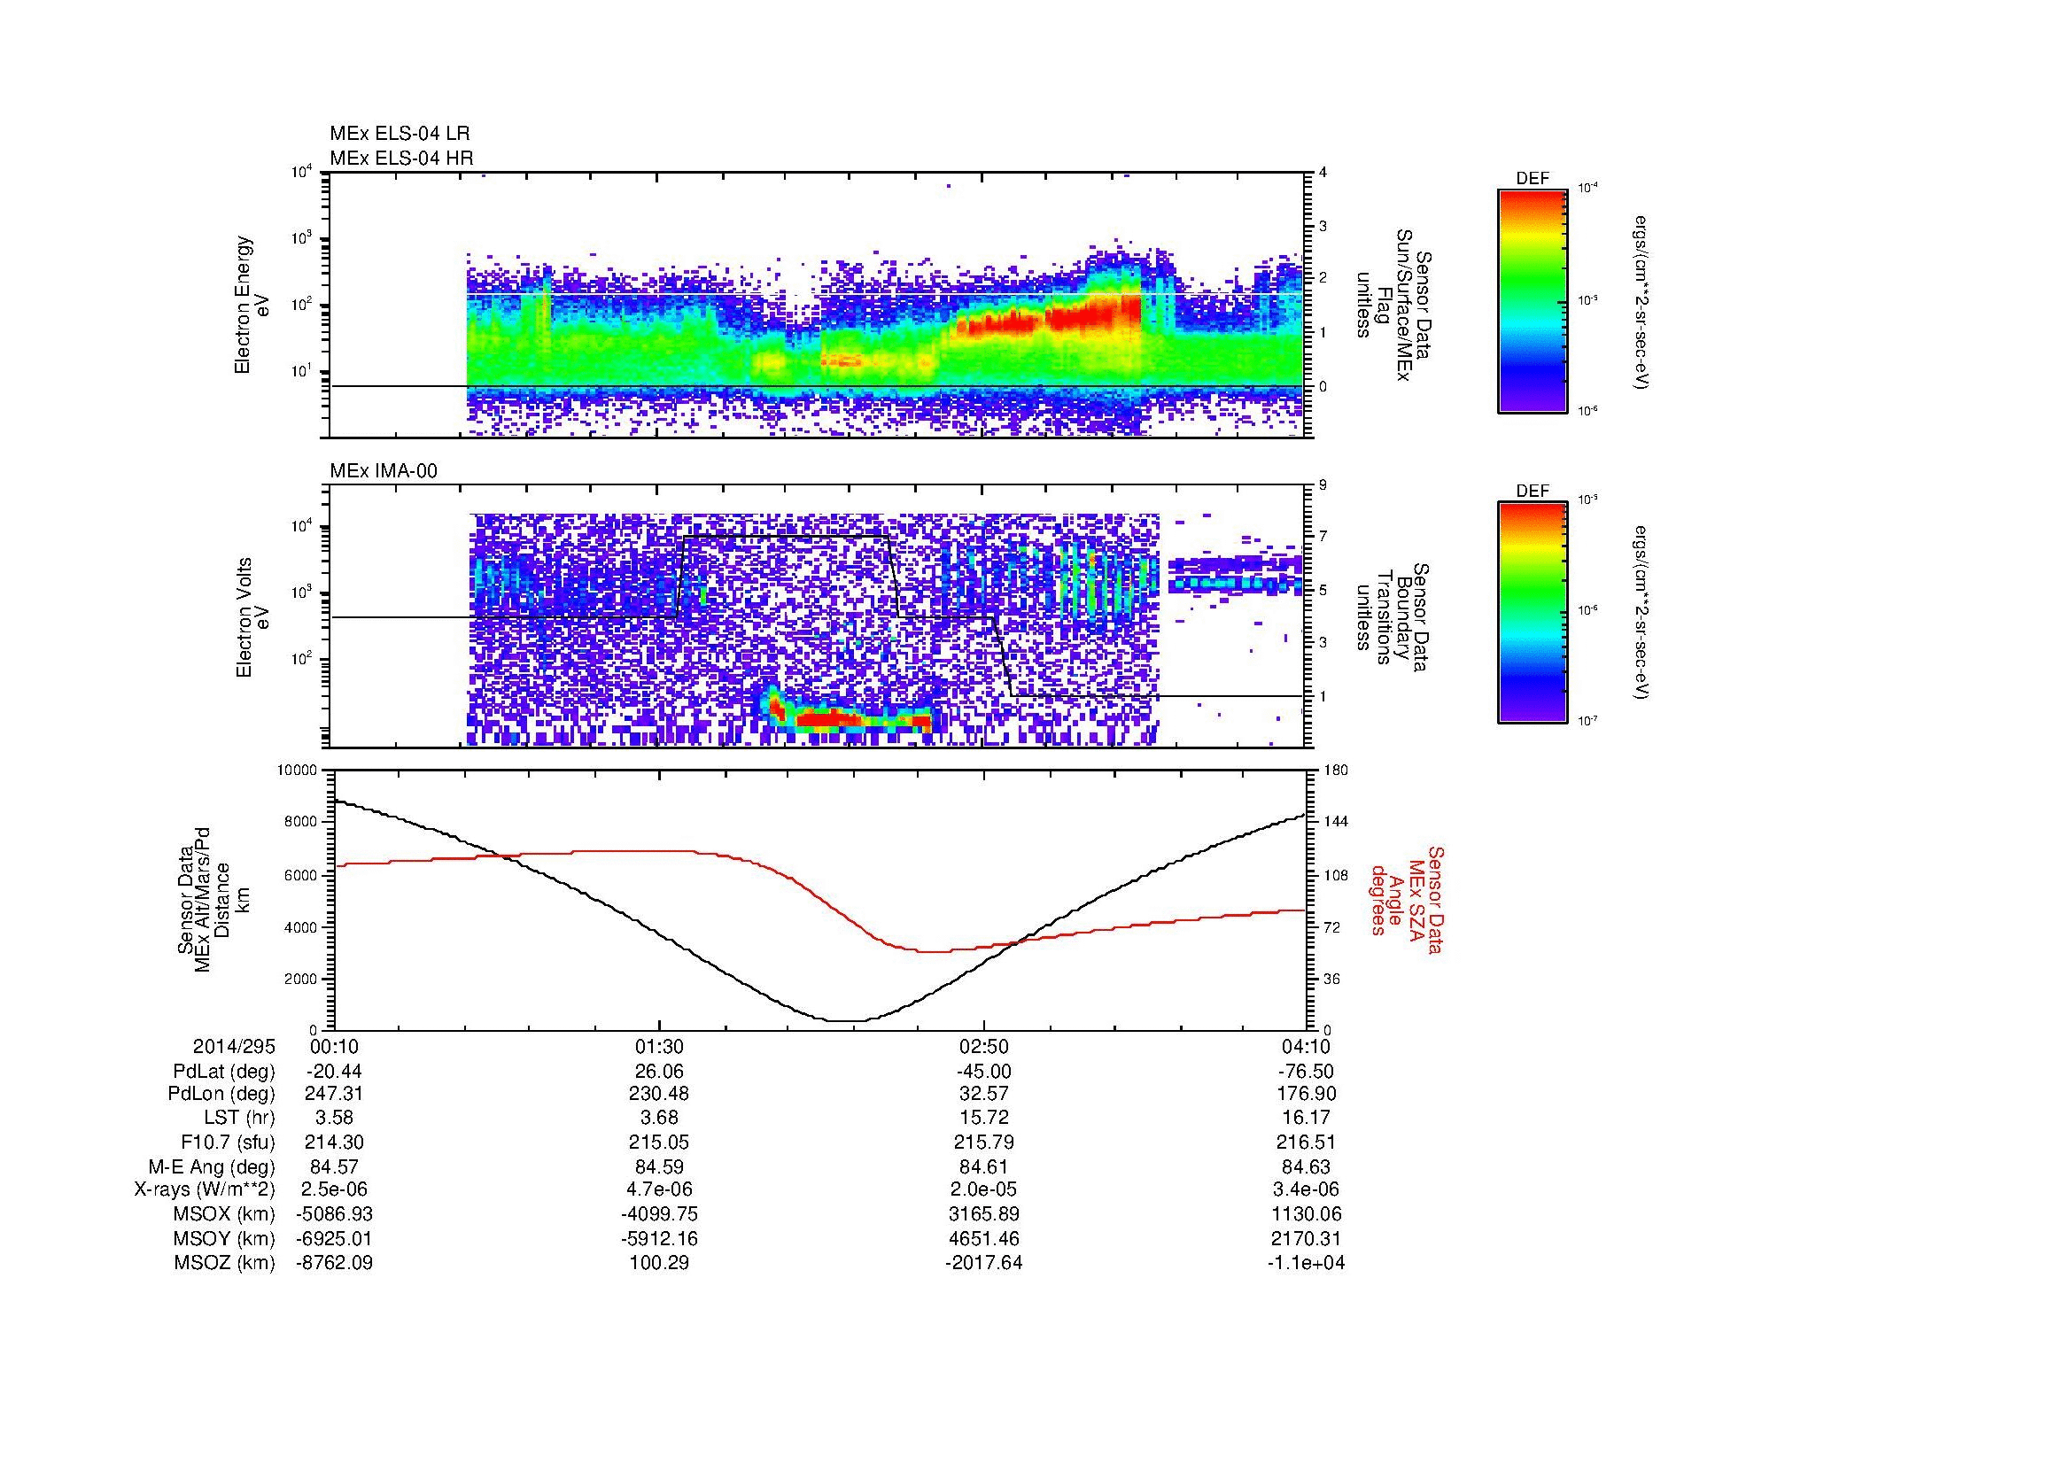This screenshot has height=1464, width=2072.
Task: Click the X-rays value '3.4e-06'
Action: [1306, 1189]
